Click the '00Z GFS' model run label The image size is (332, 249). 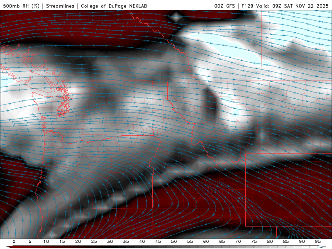coord(225,6)
